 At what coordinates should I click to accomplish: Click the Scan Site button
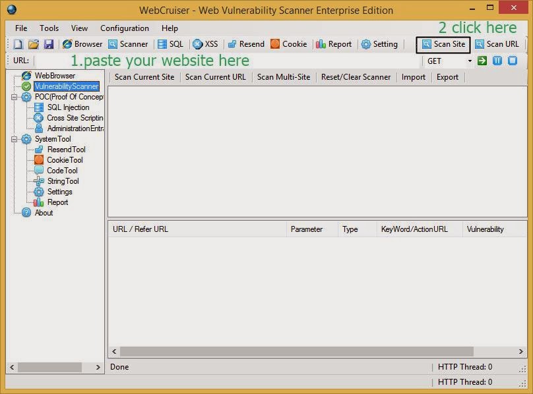pyautogui.click(x=443, y=45)
